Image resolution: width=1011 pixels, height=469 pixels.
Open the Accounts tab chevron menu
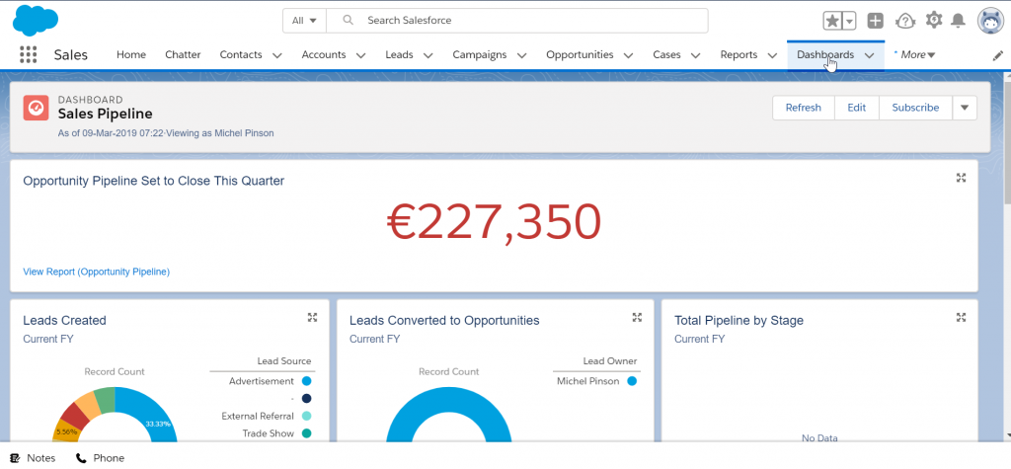(361, 55)
